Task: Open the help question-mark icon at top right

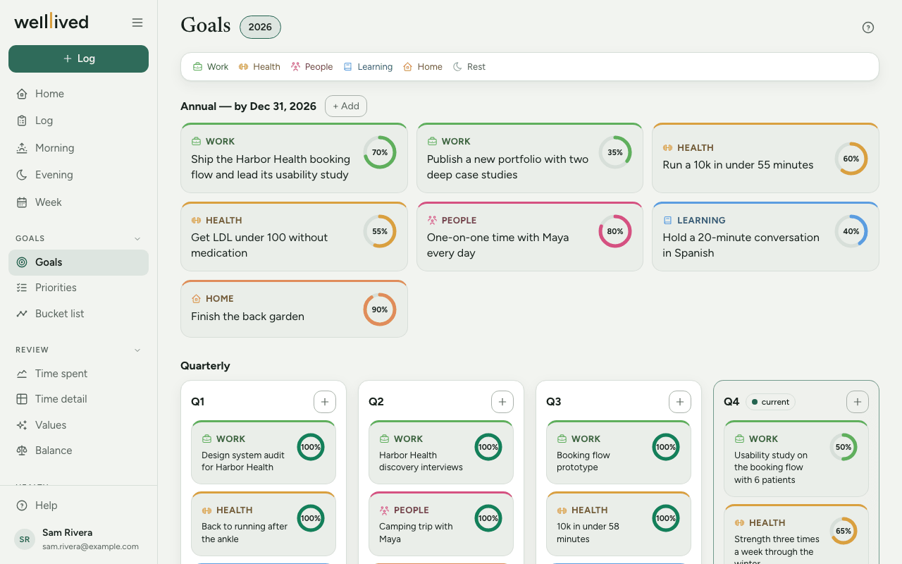Action: coord(868,27)
